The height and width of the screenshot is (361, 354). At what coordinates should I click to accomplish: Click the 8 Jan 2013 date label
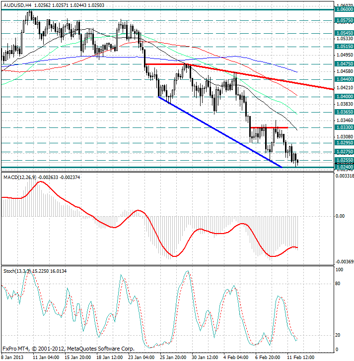[12, 357]
